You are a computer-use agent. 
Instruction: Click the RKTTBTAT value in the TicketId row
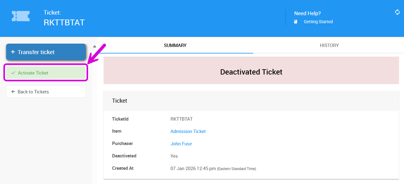click(x=181, y=119)
